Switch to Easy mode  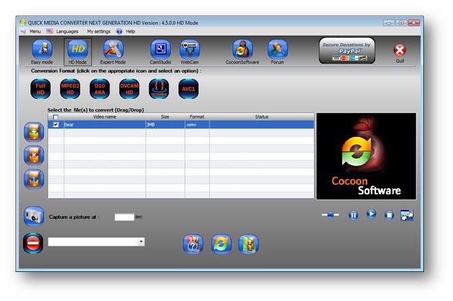42,49
